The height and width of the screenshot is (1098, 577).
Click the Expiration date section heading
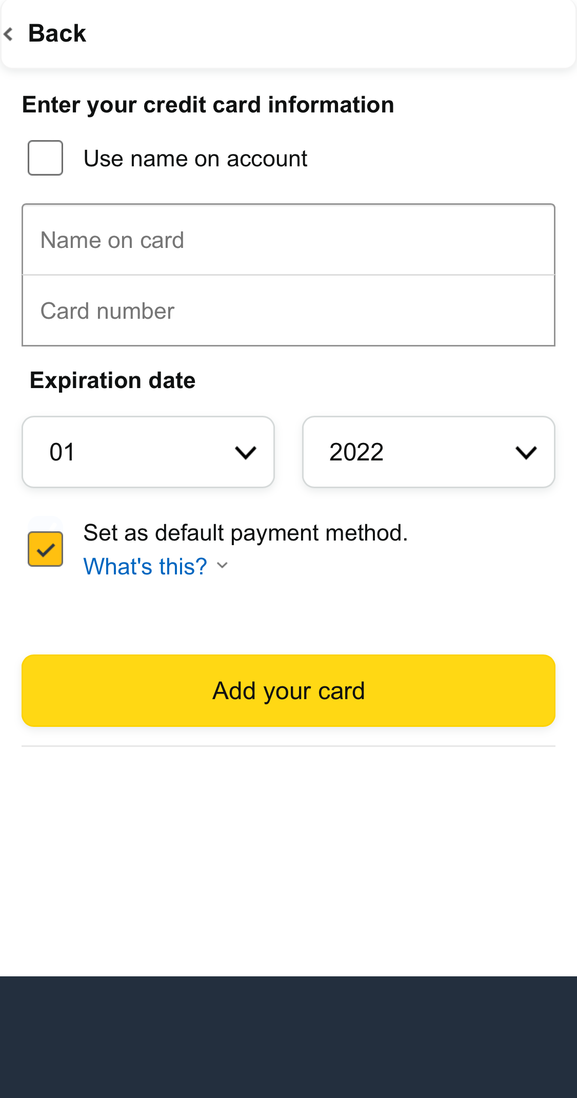coord(113,380)
